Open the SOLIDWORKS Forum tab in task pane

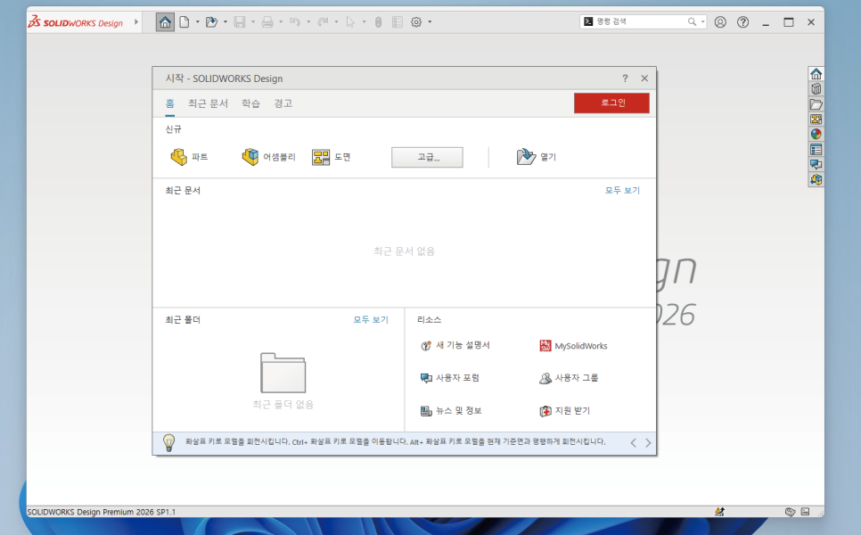coord(816,164)
